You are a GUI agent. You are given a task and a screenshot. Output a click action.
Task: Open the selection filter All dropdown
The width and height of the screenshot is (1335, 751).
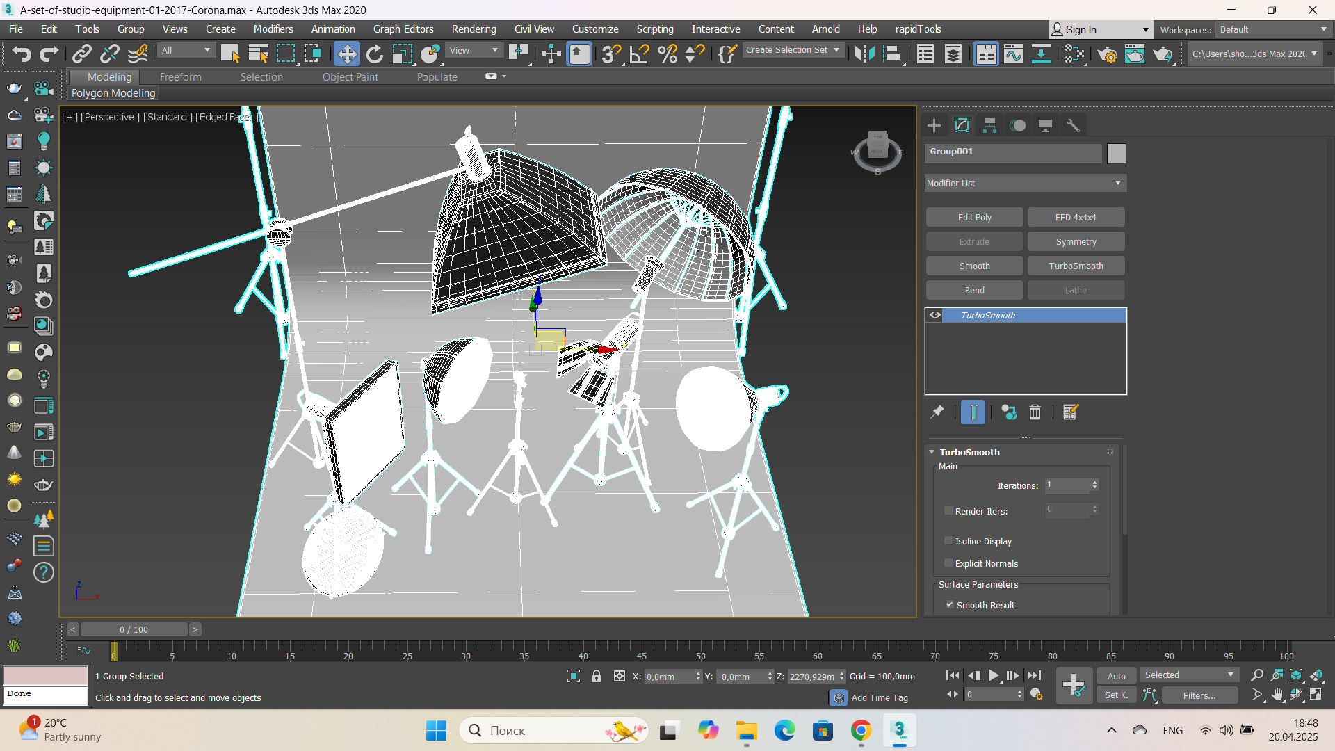tap(186, 50)
